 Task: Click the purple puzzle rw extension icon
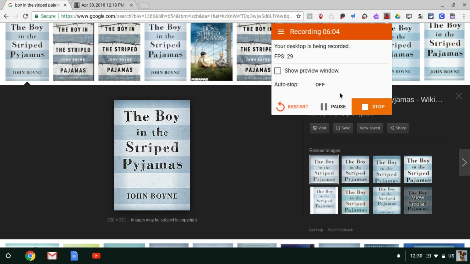(x=376, y=16)
